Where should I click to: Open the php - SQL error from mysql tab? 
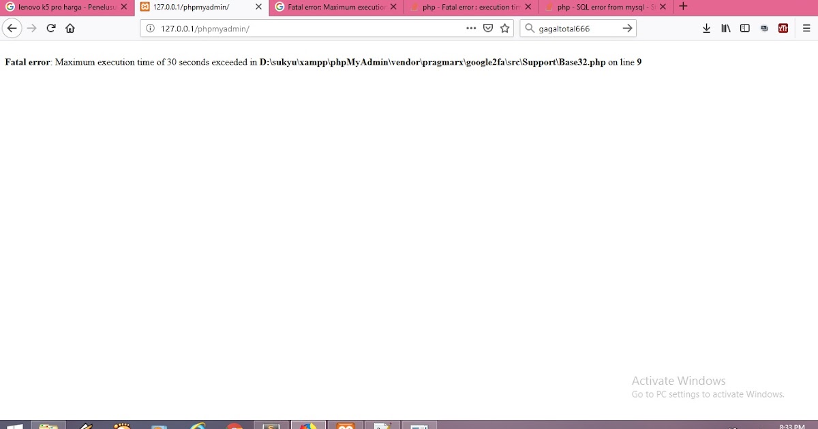pos(606,7)
